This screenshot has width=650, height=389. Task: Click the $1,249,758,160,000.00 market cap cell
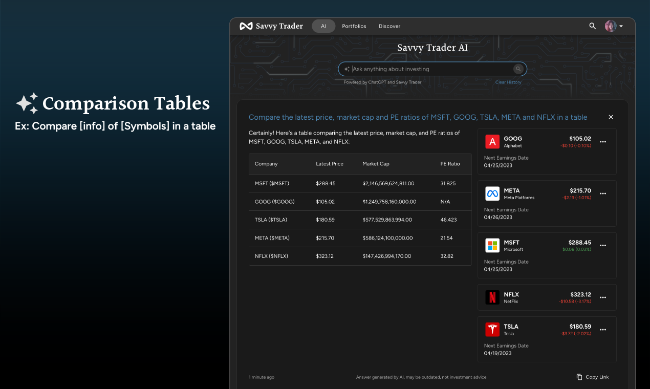(389, 202)
